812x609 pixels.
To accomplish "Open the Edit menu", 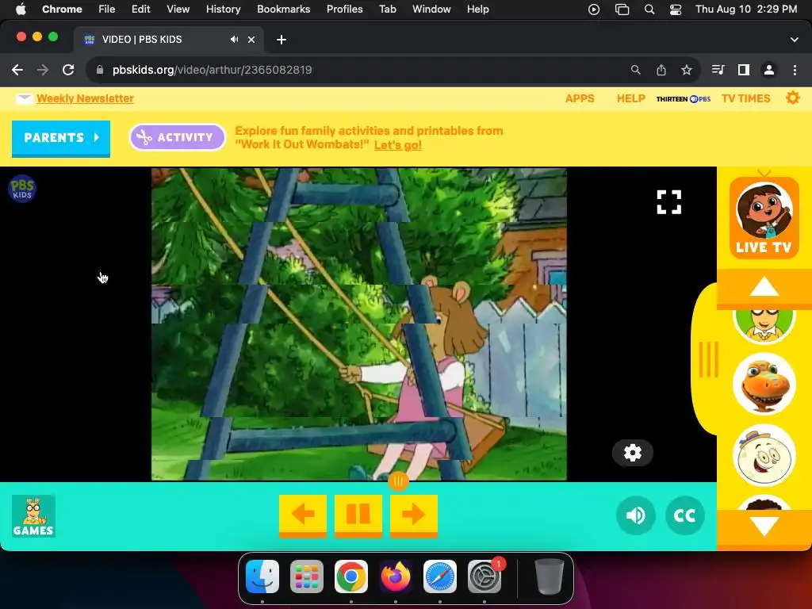I will click(x=141, y=9).
